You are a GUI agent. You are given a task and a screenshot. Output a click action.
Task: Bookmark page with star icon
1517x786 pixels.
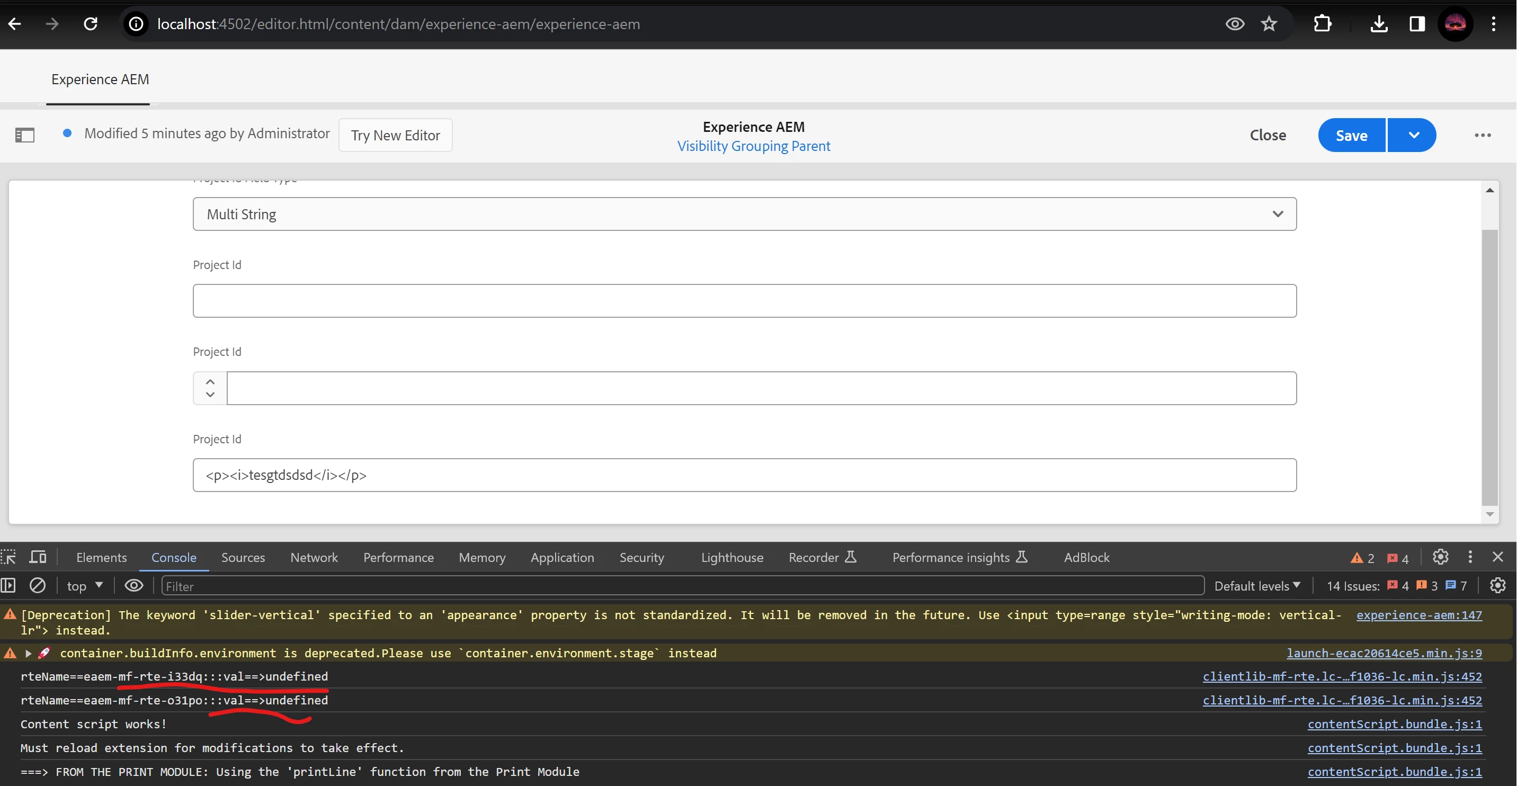pyautogui.click(x=1269, y=24)
